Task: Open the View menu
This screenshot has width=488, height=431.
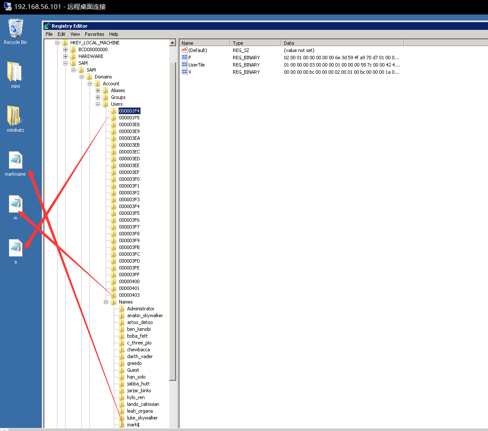Action: coord(75,34)
